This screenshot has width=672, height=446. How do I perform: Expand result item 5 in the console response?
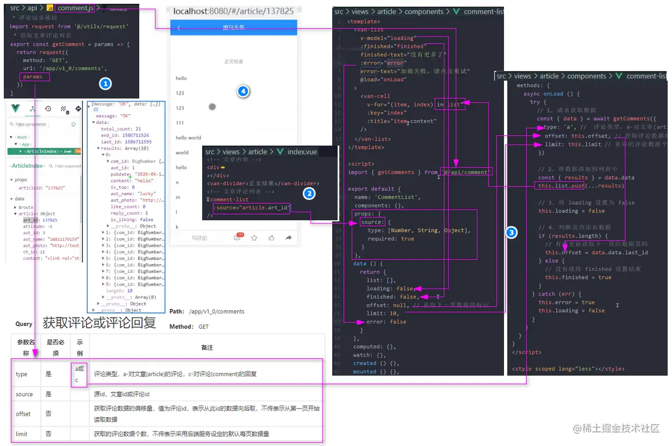tap(104, 258)
